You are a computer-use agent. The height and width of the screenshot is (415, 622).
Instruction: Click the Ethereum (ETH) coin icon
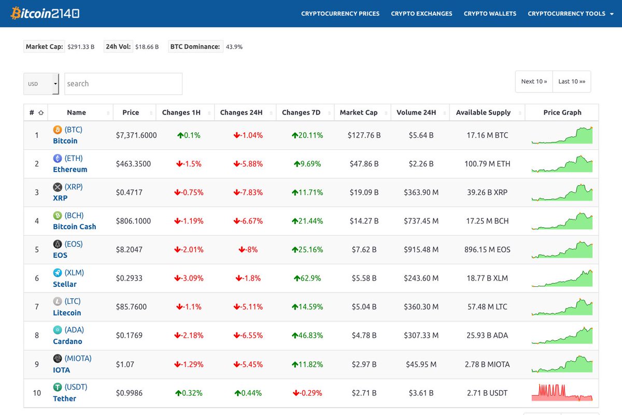[x=58, y=158]
